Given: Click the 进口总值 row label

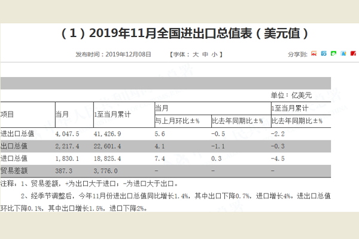Looking at the screenshot, I should click(14, 158).
